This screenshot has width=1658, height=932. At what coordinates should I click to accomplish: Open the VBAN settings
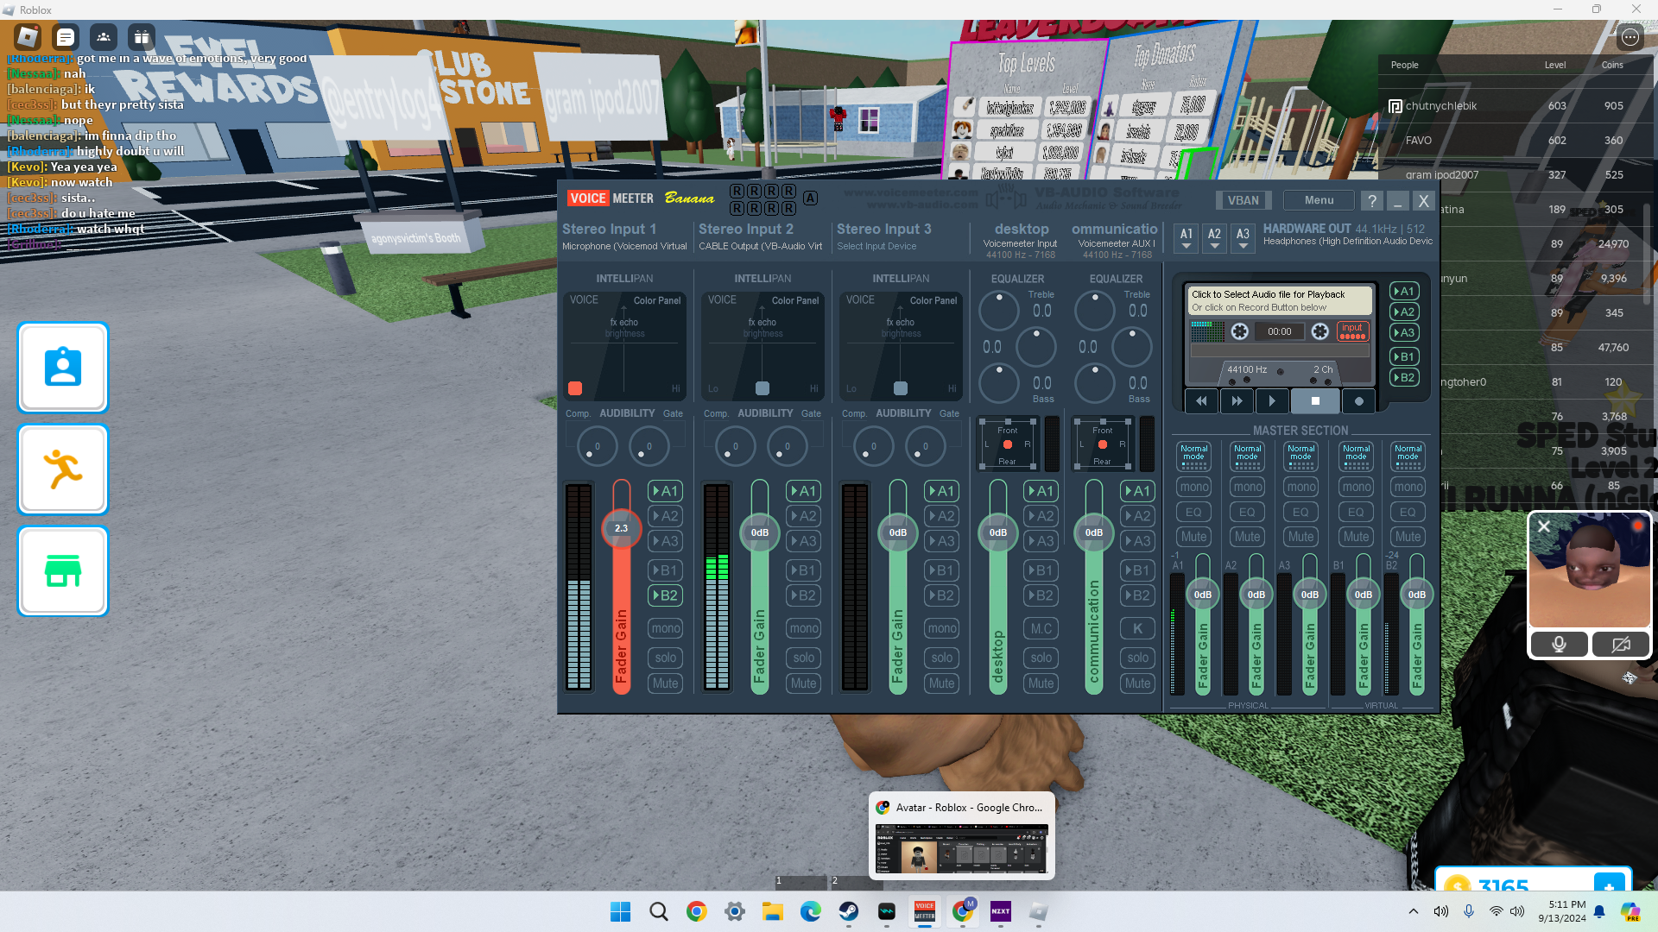click(x=1243, y=200)
